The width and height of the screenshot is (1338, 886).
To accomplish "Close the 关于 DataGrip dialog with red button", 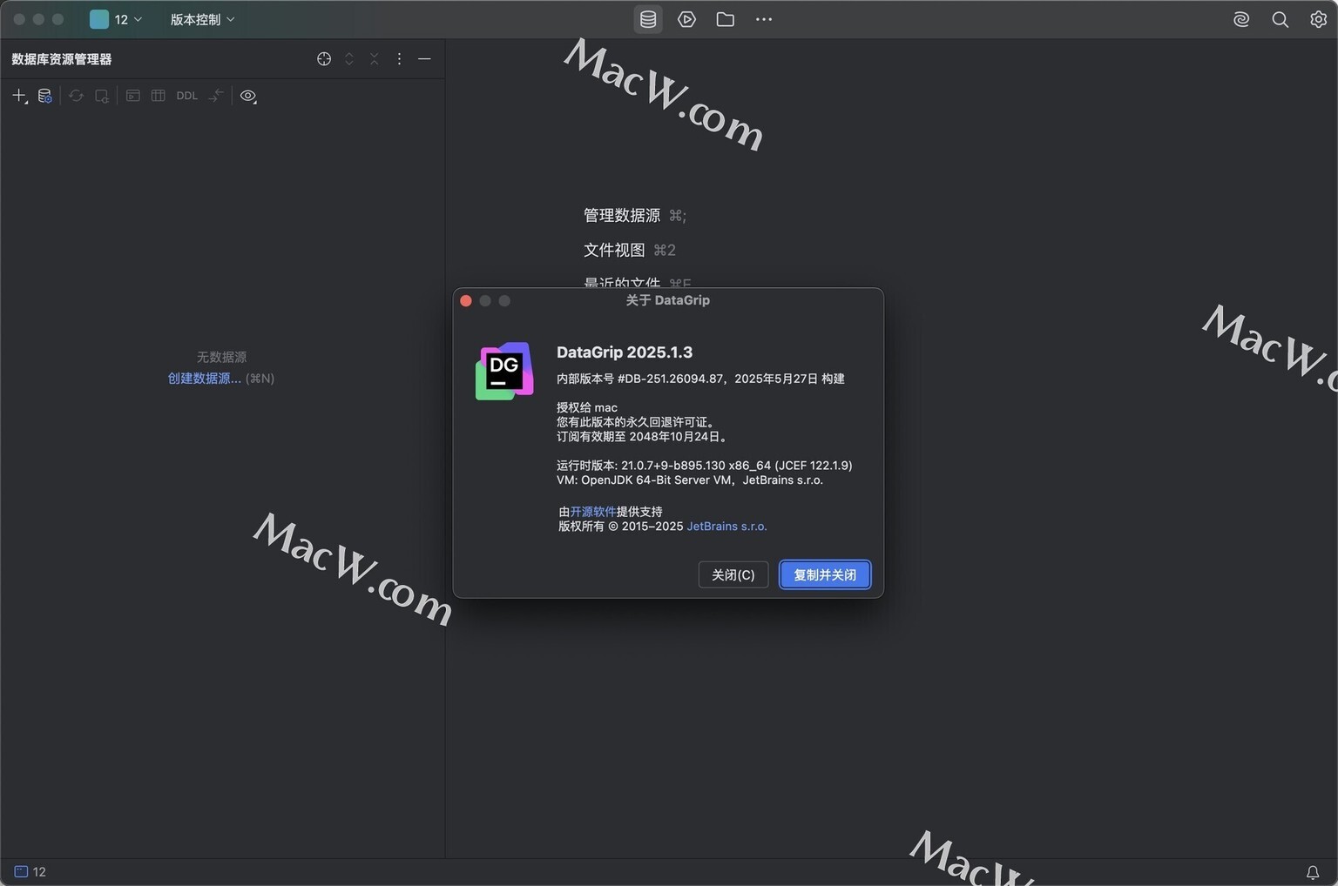I will [466, 300].
